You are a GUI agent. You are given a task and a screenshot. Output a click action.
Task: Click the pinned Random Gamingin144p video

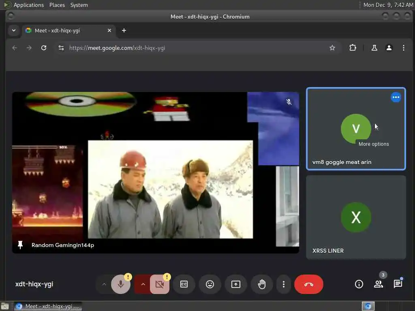click(x=156, y=173)
